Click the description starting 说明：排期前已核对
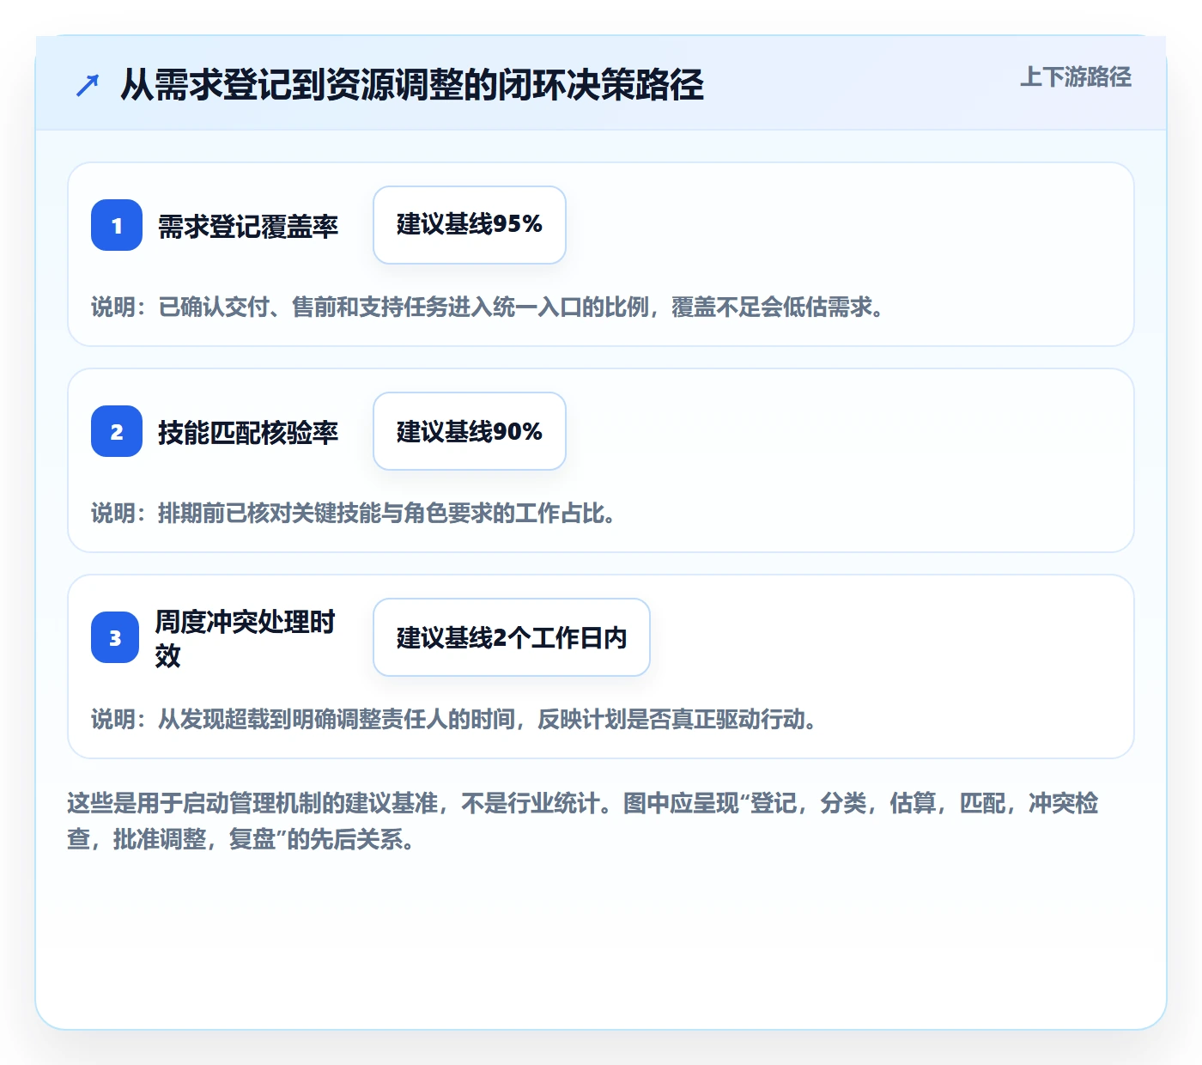Screen dimensions: 1202x1065 [x=354, y=513]
